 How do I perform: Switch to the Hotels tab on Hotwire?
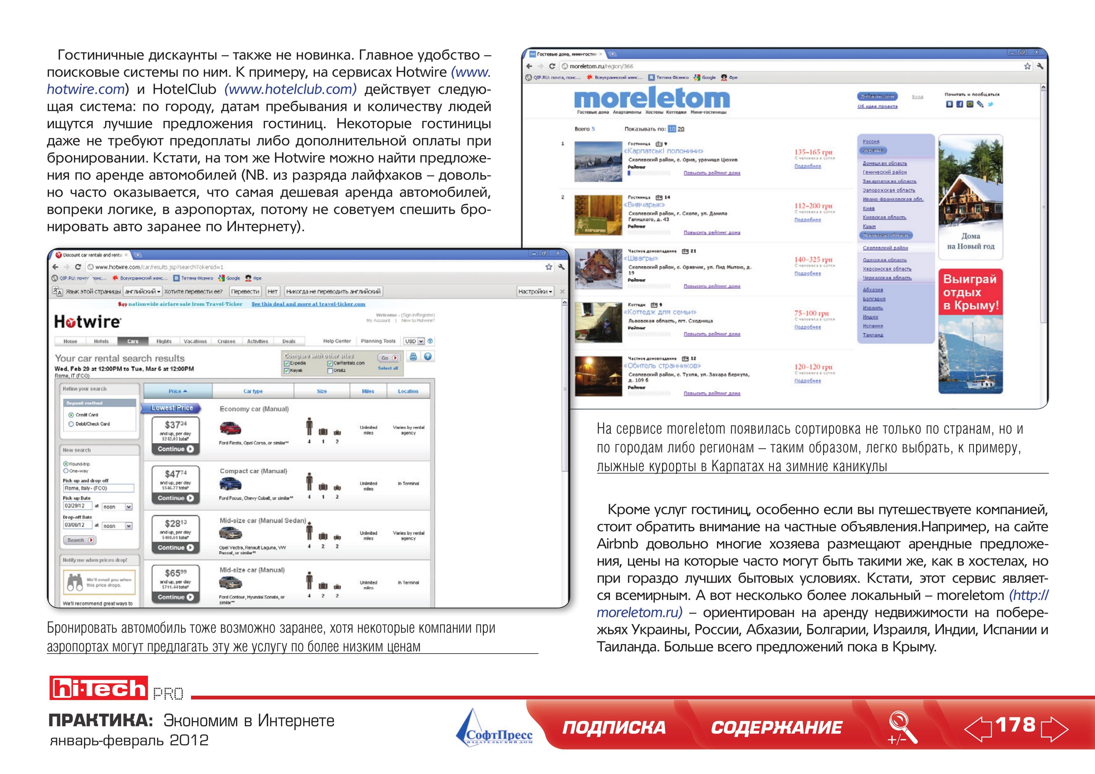[101, 341]
